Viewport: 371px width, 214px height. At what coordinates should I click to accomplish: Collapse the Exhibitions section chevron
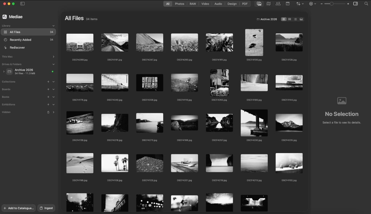point(53,105)
